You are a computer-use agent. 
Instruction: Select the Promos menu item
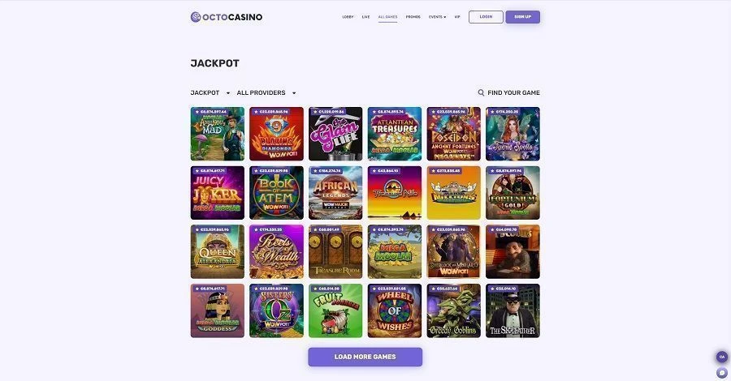(x=413, y=17)
